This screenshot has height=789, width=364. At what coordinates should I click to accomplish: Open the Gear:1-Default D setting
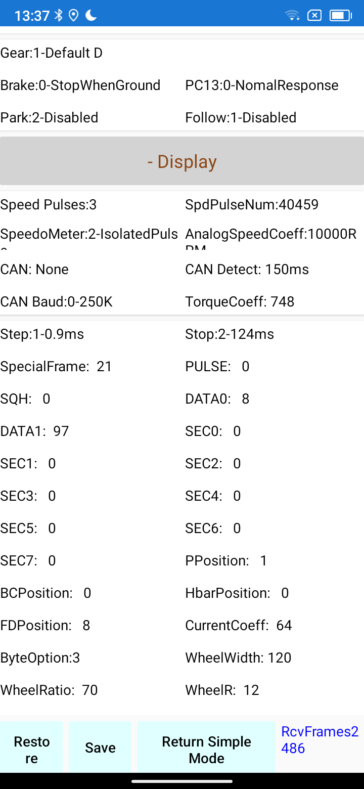pyautogui.click(x=52, y=53)
